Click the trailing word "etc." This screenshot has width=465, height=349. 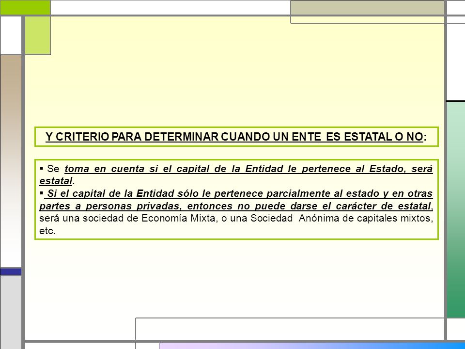[47, 231]
